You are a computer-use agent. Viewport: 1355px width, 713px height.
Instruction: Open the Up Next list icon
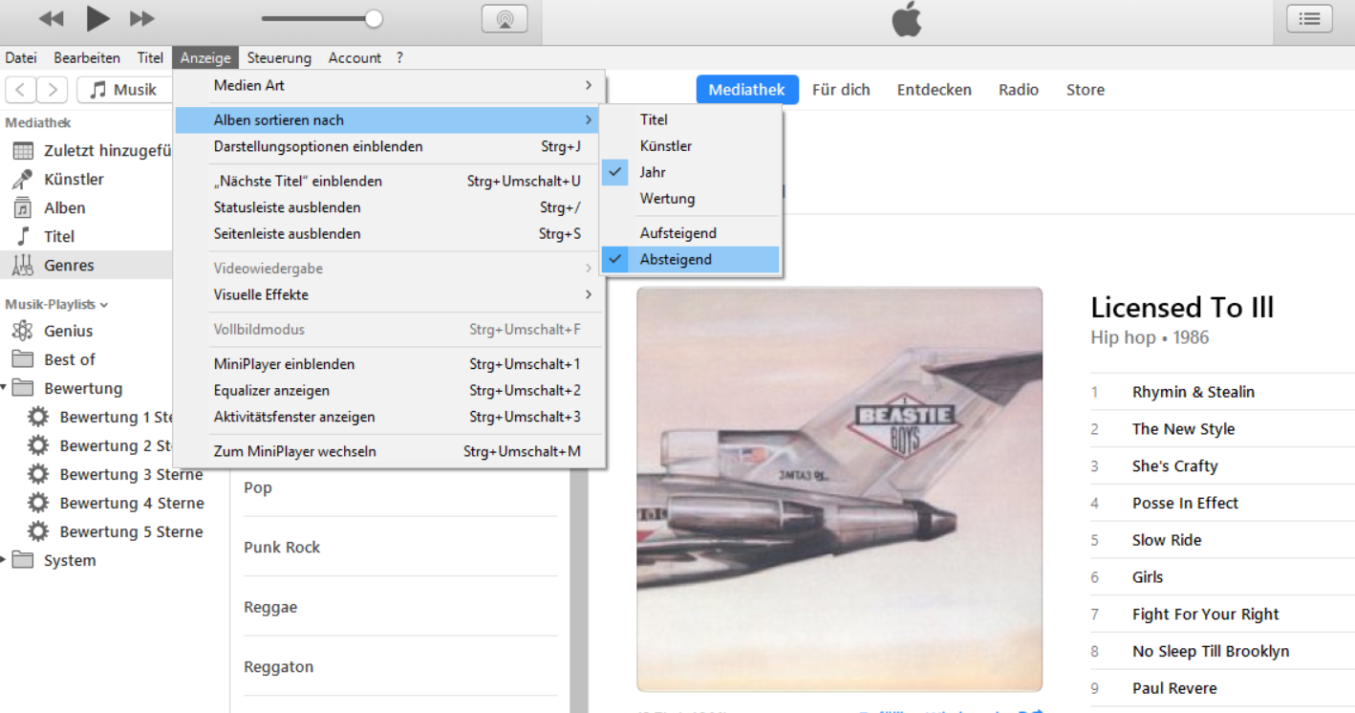(1309, 18)
